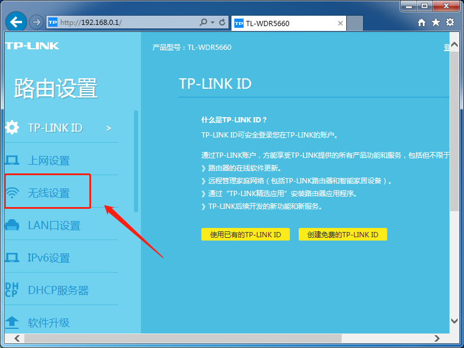
Task: Click the 上网设置 computer icon
Action: 12,160
